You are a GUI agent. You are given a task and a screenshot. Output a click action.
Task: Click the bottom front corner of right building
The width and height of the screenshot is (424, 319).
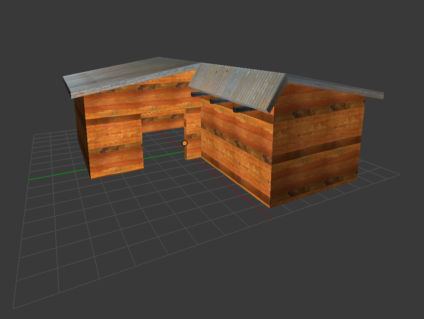coord(270,206)
